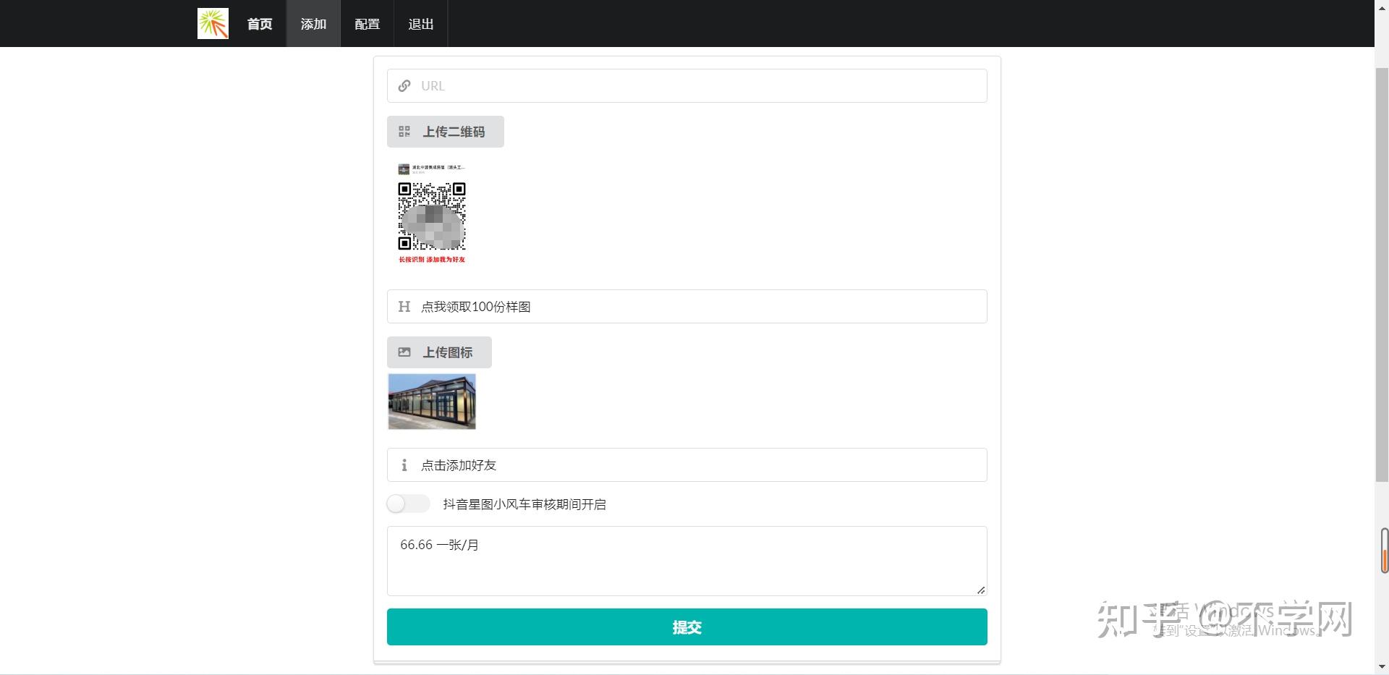Click the picture icon on 上传图标 button
1389x675 pixels.
click(405, 352)
